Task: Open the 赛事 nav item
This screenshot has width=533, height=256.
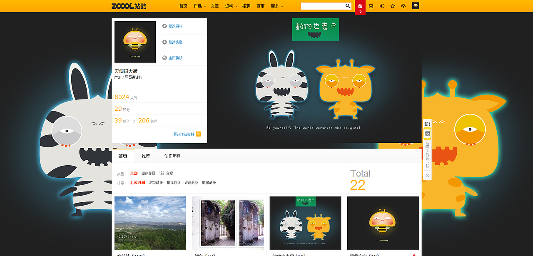Action: (261, 6)
